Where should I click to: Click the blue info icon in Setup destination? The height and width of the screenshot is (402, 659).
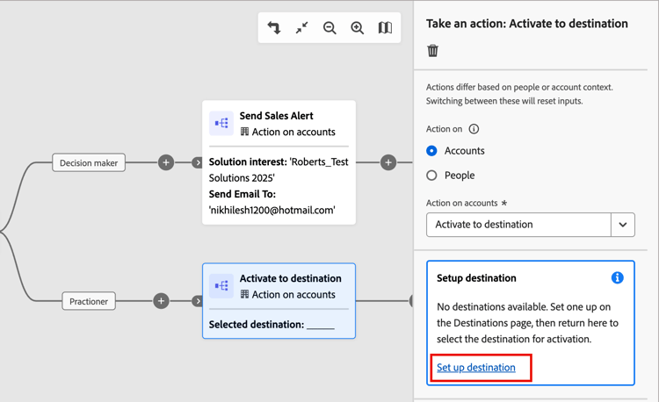[x=617, y=278]
